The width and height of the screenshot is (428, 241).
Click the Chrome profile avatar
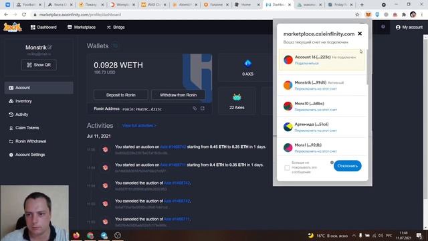(413, 15)
